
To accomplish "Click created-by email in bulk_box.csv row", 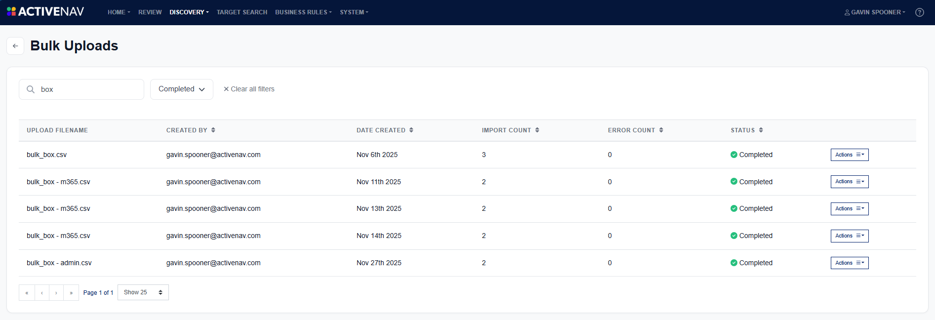I will [x=213, y=155].
